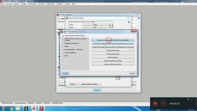The height and width of the screenshot is (111, 197).
Task: Open the Poutres/Murs menu
Action: pos(32,4)
